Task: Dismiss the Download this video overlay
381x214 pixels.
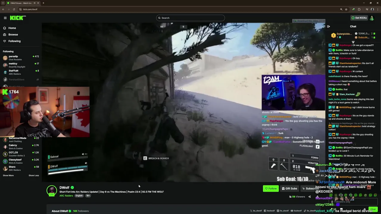Action: pyautogui.click(x=324, y=21)
